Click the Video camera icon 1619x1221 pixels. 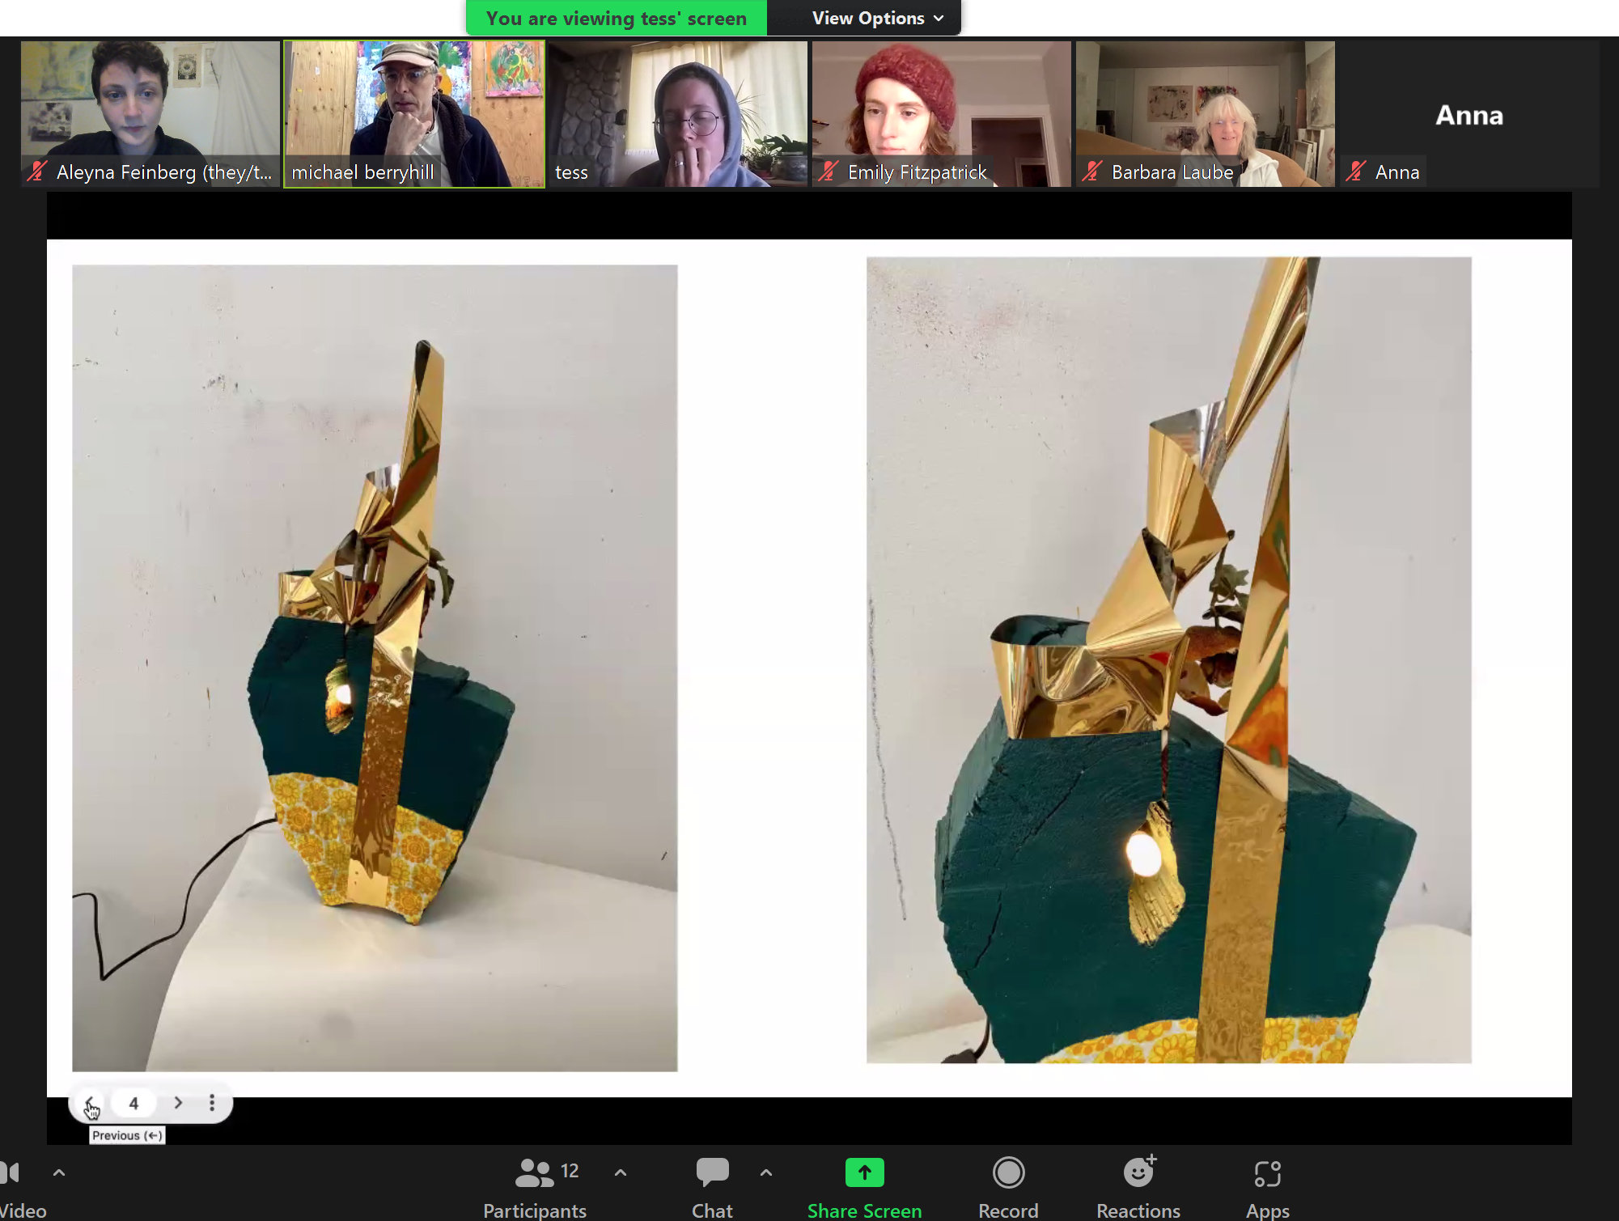(x=11, y=1172)
